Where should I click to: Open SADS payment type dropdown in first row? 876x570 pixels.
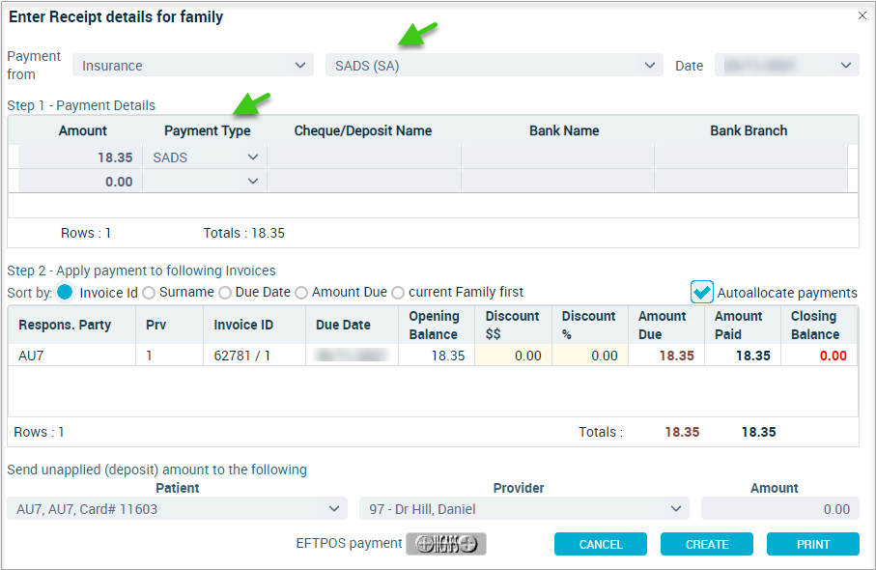click(205, 157)
